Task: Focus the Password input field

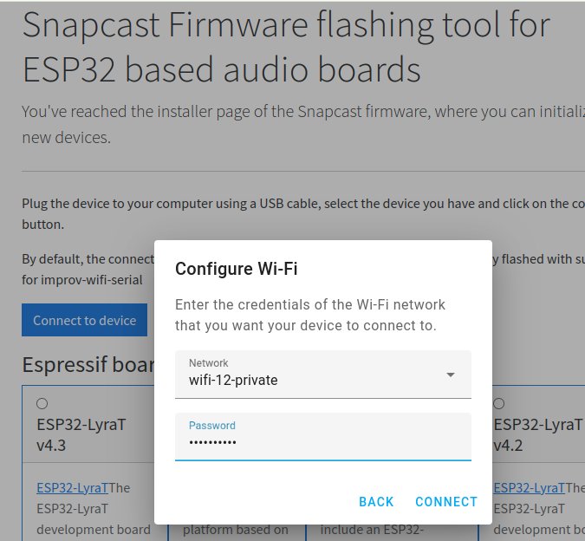Action: 323,437
